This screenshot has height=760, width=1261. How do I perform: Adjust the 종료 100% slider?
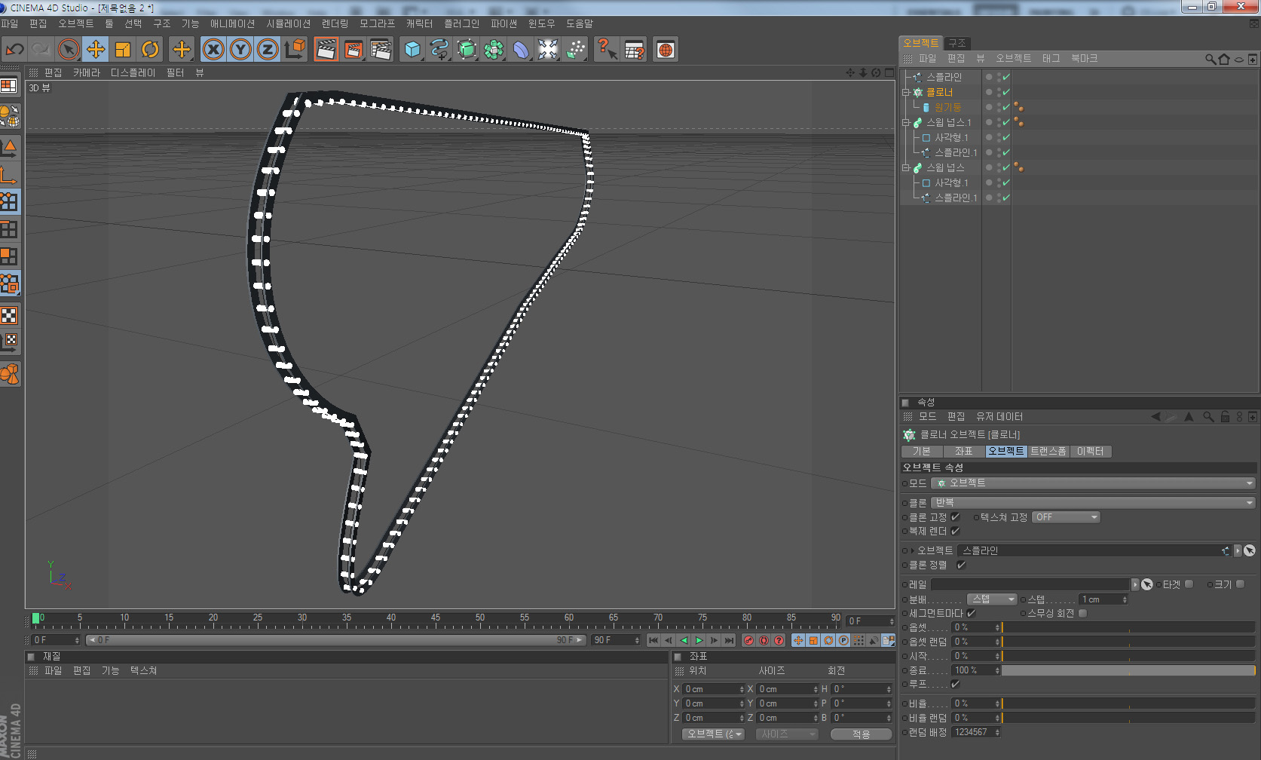(x=1128, y=670)
